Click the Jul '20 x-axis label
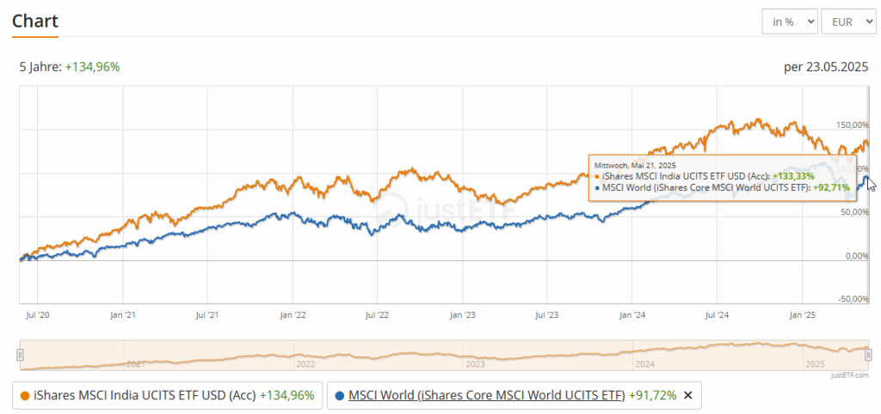This screenshot has width=881, height=414. [x=38, y=315]
